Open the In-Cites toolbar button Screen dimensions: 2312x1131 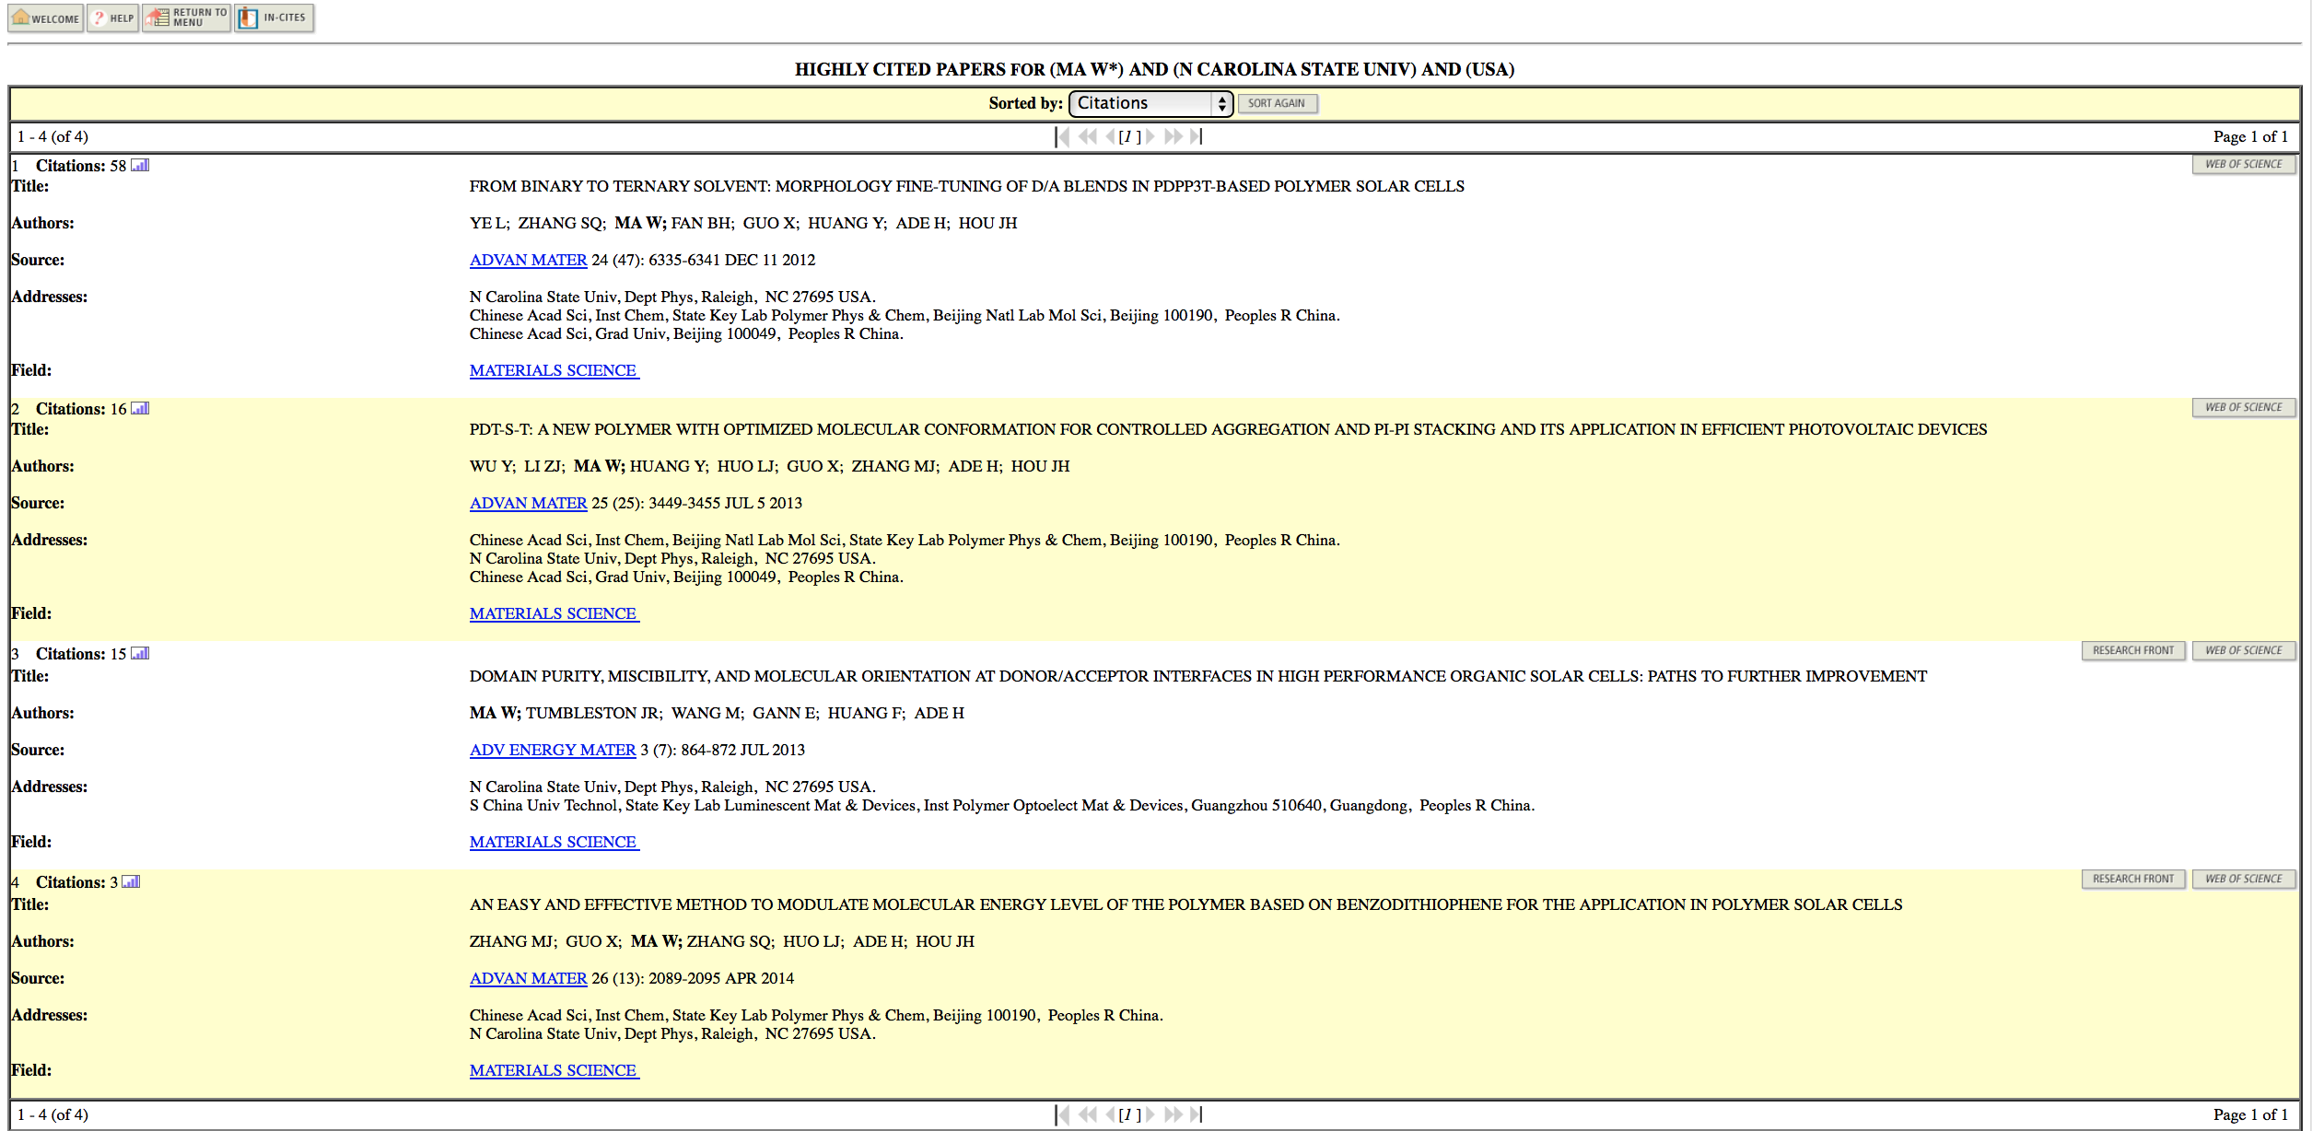pyautogui.click(x=274, y=18)
